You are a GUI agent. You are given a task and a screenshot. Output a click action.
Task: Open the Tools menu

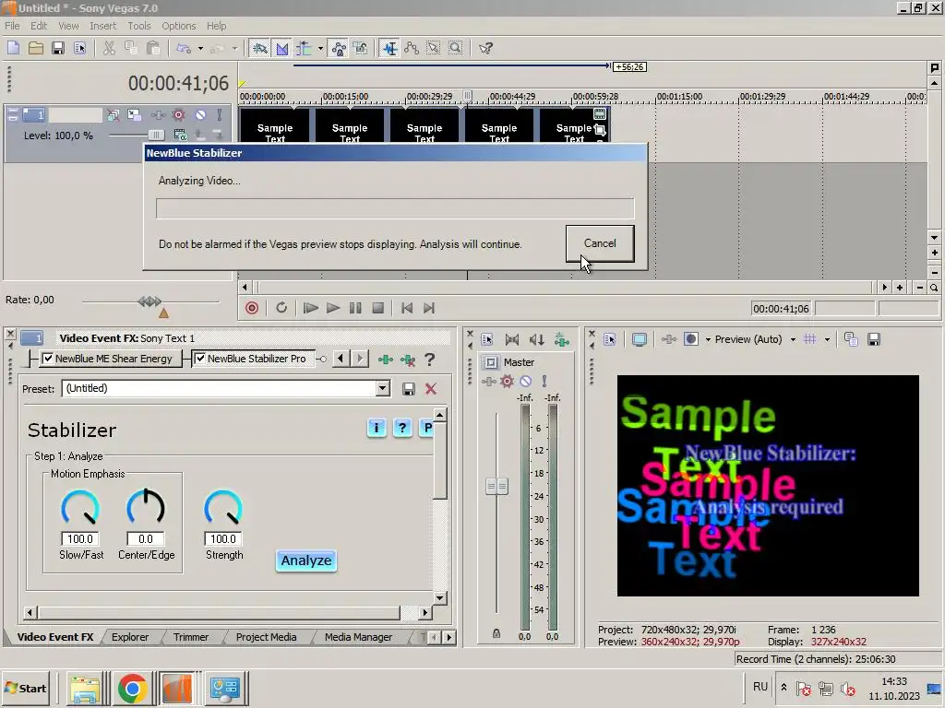tap(138, 26)
